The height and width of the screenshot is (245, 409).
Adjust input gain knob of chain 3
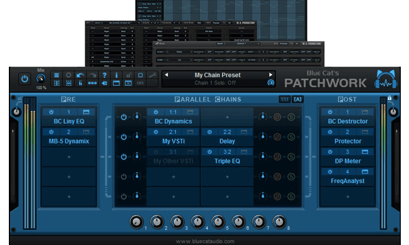(137, 157)
